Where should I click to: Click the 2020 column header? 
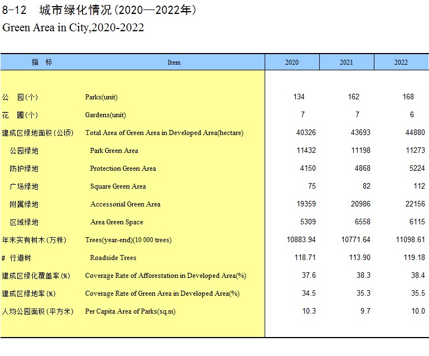click(x=291, y=62)
